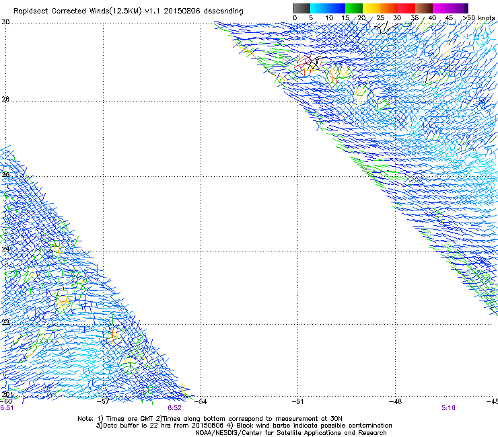498x437 pixels.
Task: Click the "Note: 1) Times are GMT" line
Action: pyautogui.click(x=210, y=419)
